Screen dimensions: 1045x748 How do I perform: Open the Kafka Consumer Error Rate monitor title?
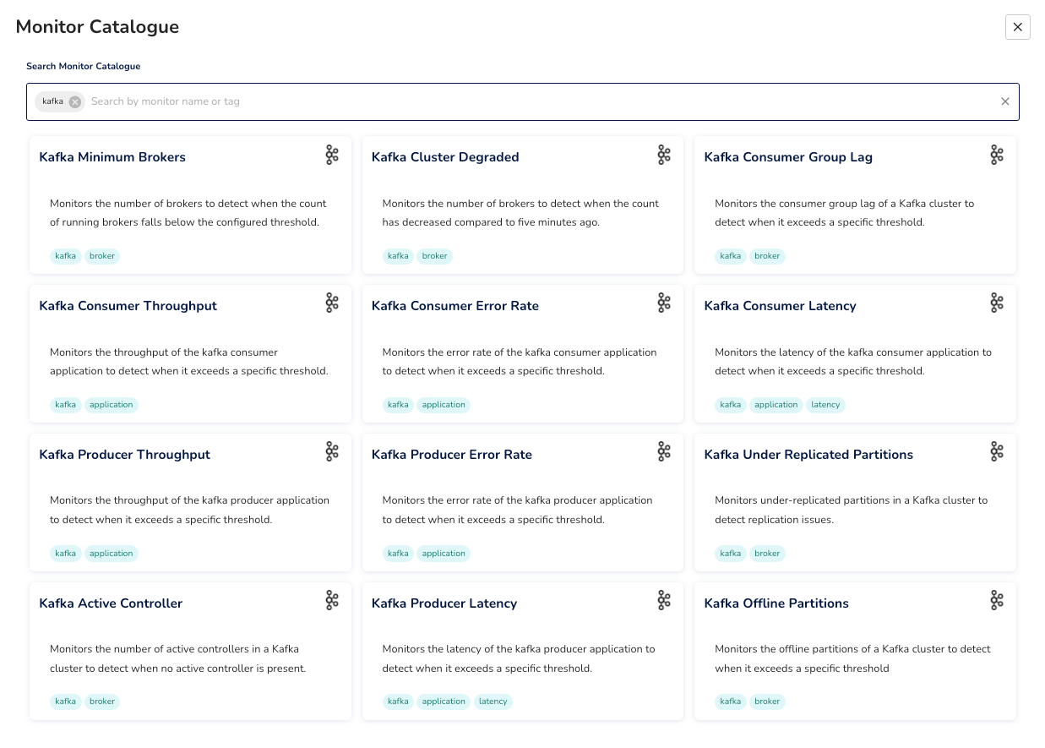click(455, 306)
